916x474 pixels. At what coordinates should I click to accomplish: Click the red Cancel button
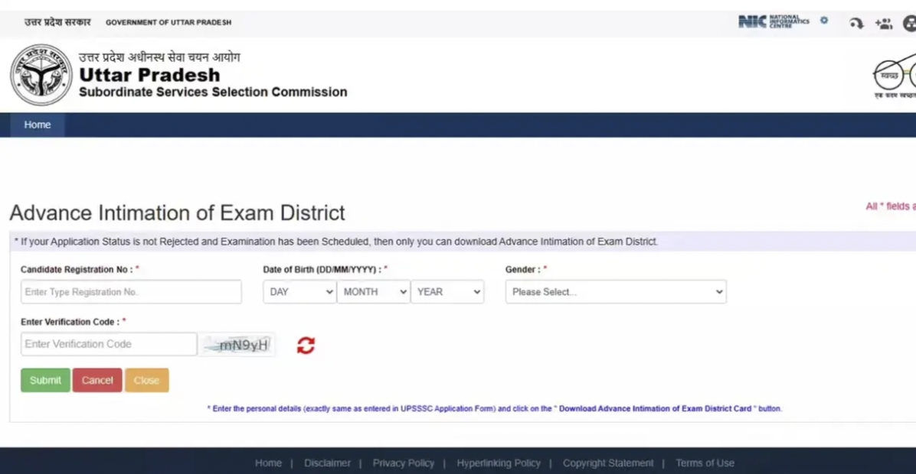pos(97,380)
